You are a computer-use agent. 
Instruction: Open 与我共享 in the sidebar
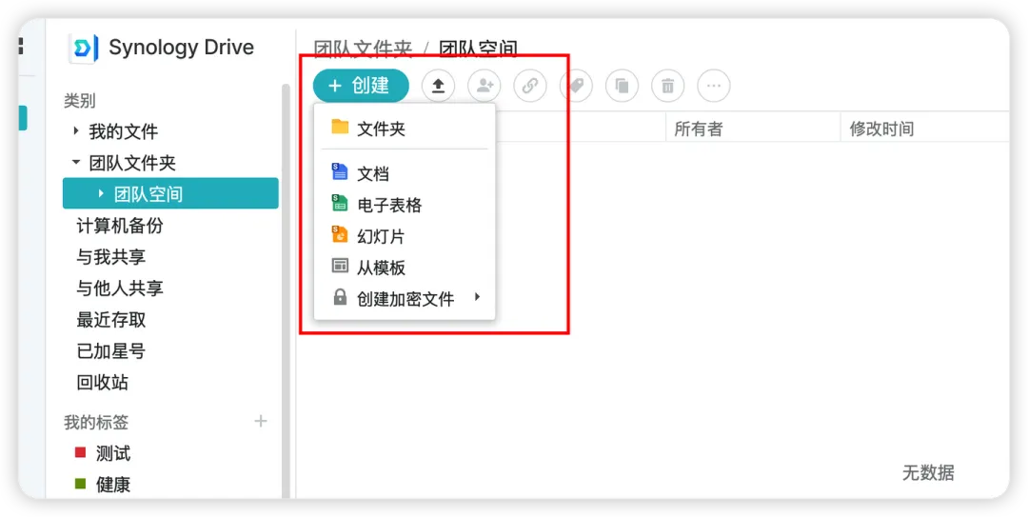tap(110, 256)
